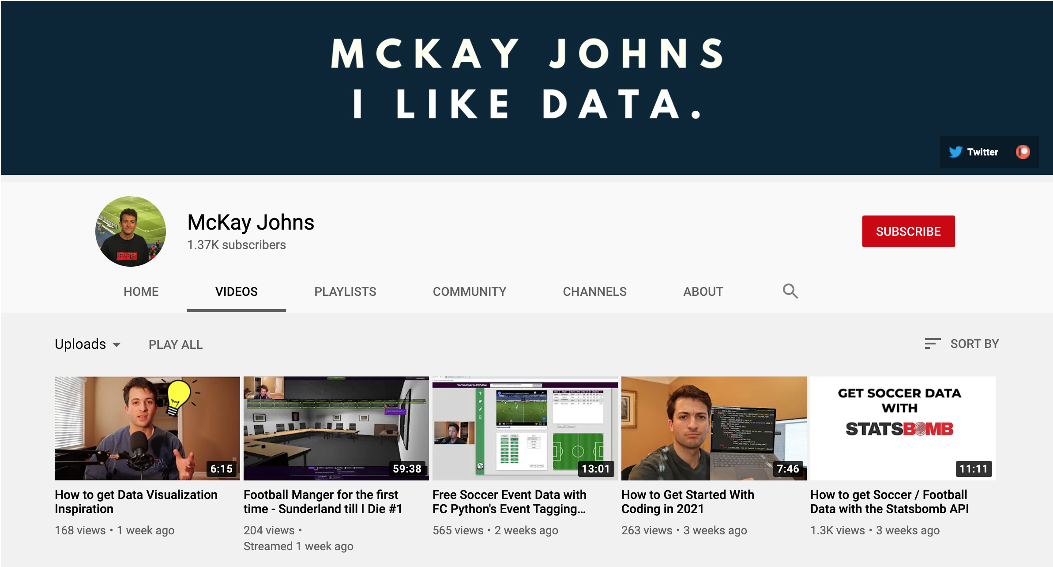Click the channel search magnifier icon

tap(790, 291)
